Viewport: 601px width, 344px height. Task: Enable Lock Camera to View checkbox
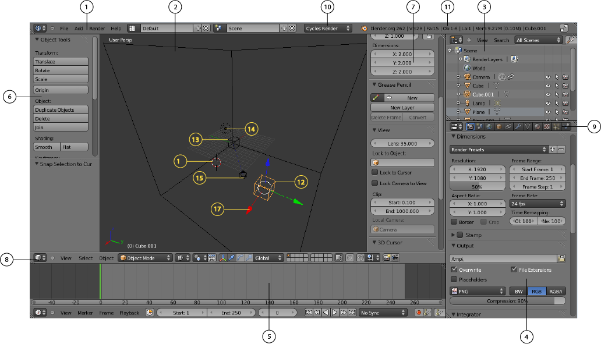375,183
